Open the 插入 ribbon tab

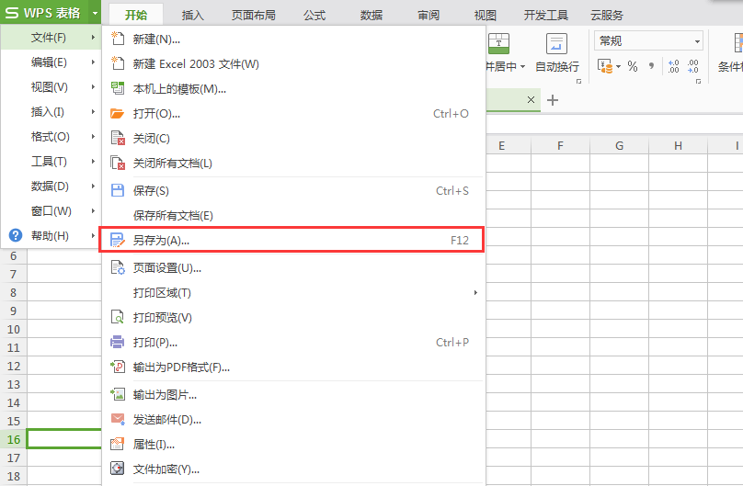point(193,15)
